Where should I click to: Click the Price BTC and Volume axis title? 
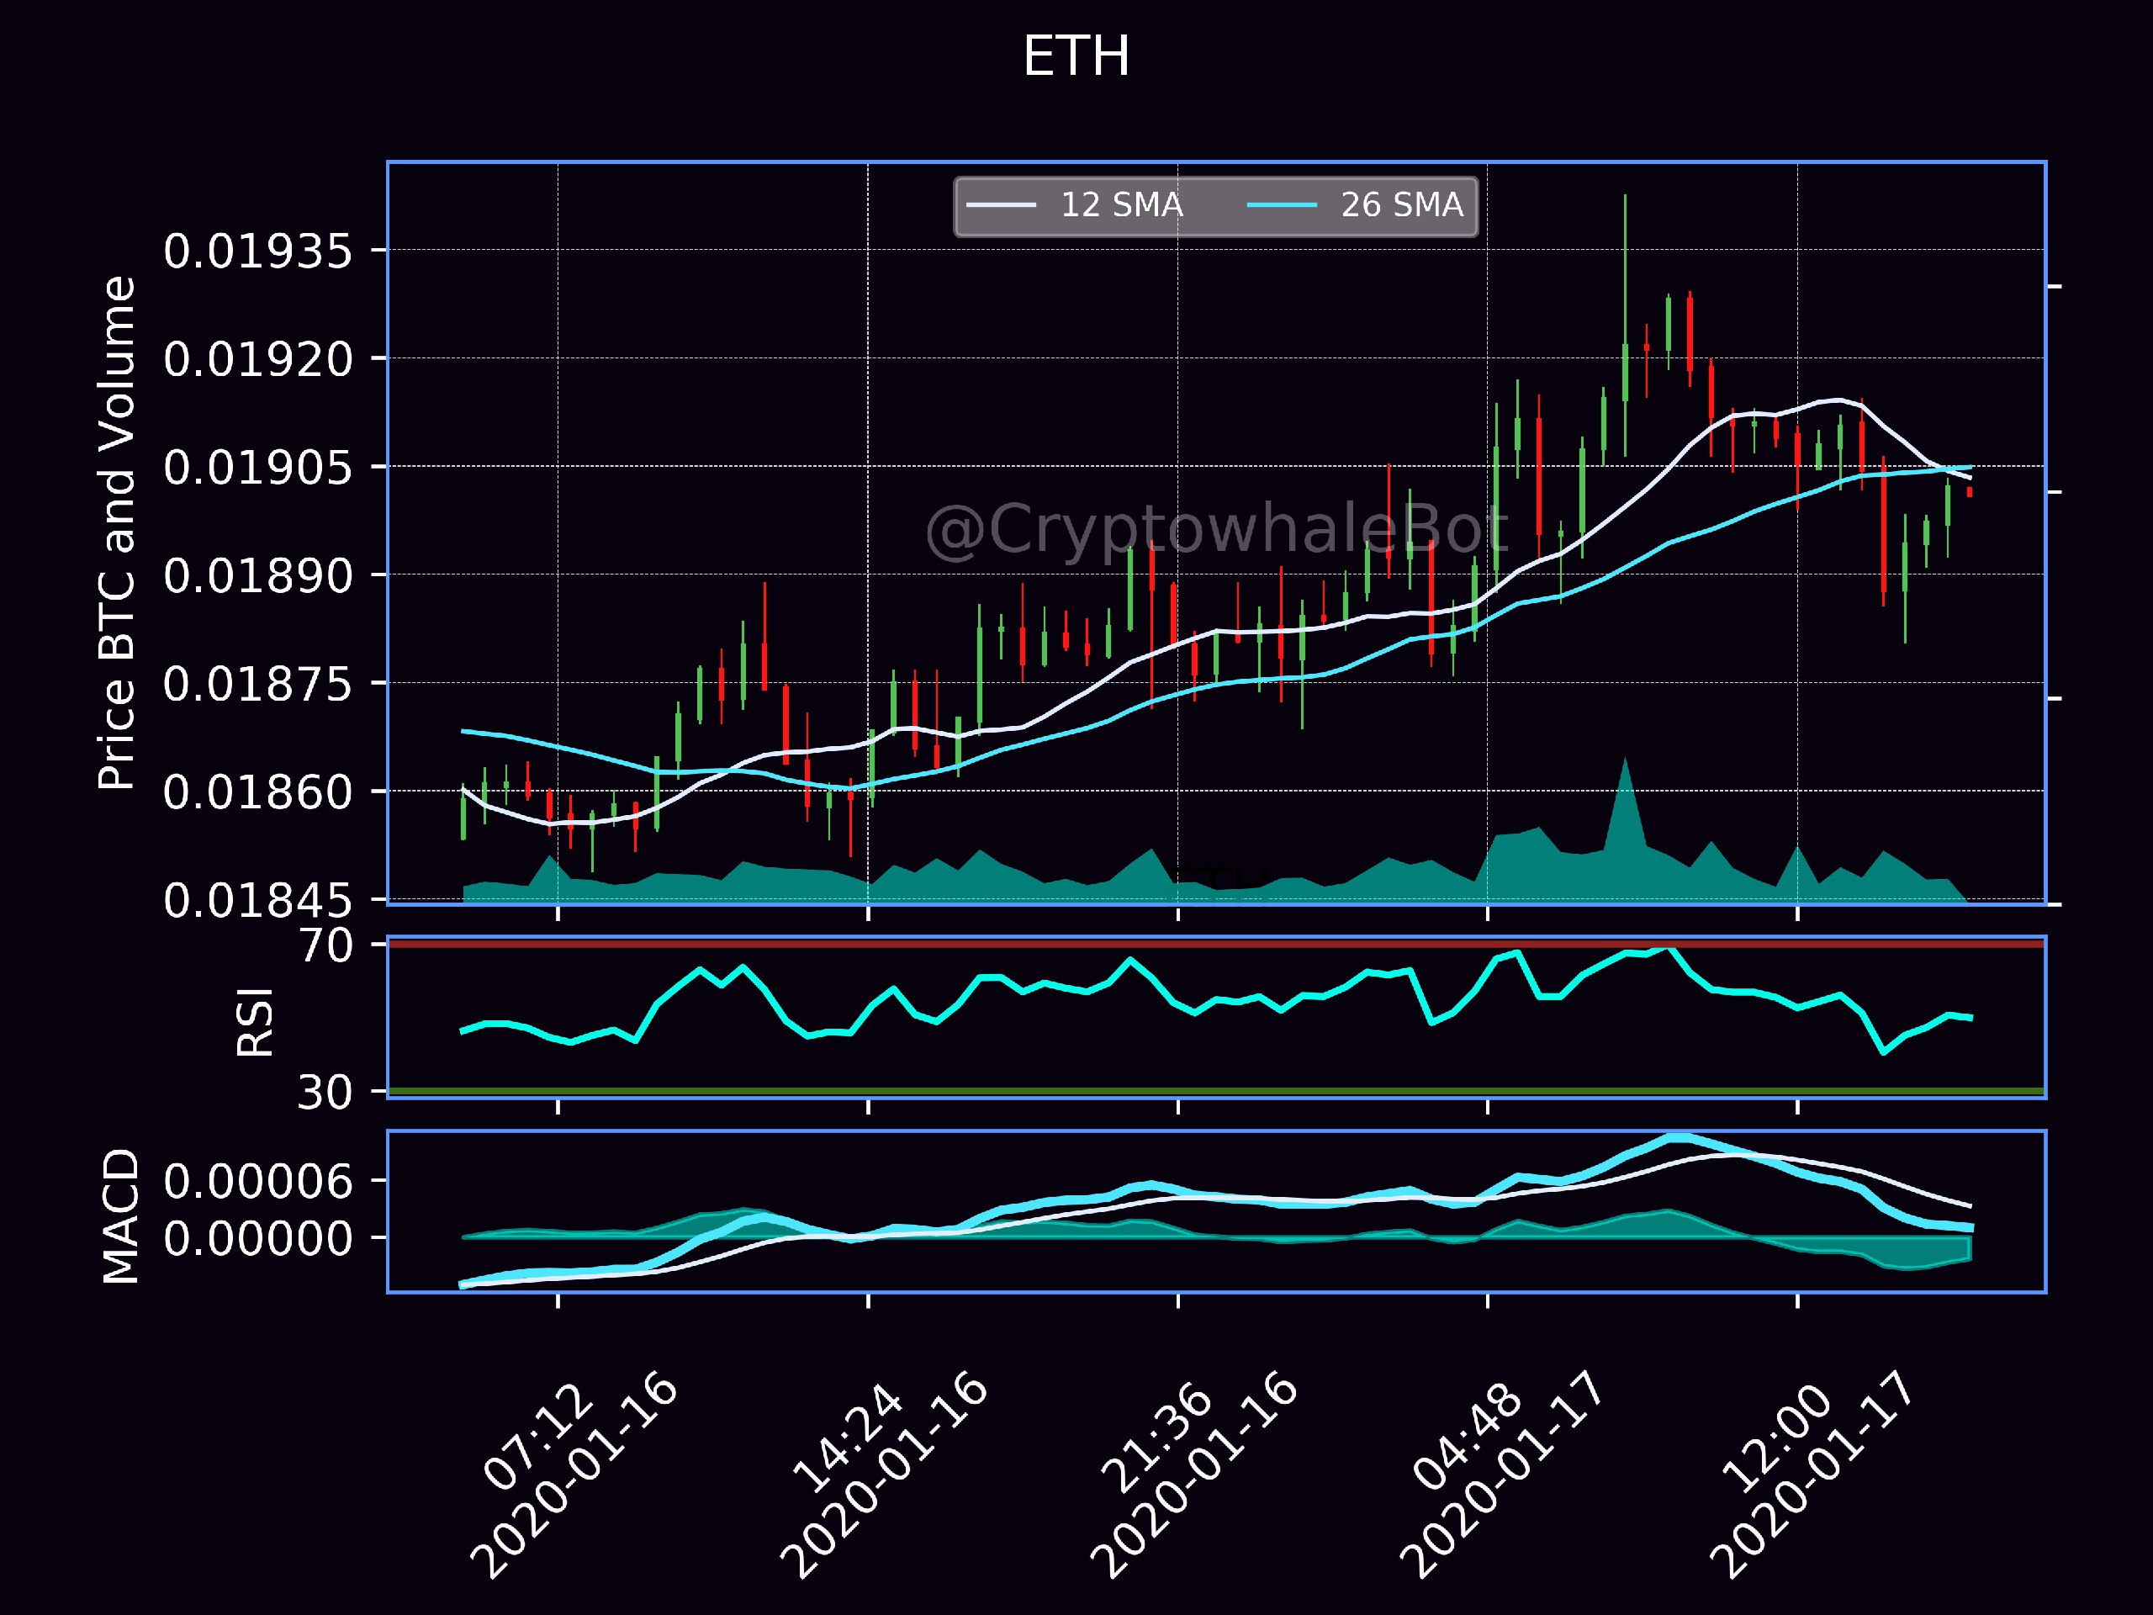(x=117, y=532)
